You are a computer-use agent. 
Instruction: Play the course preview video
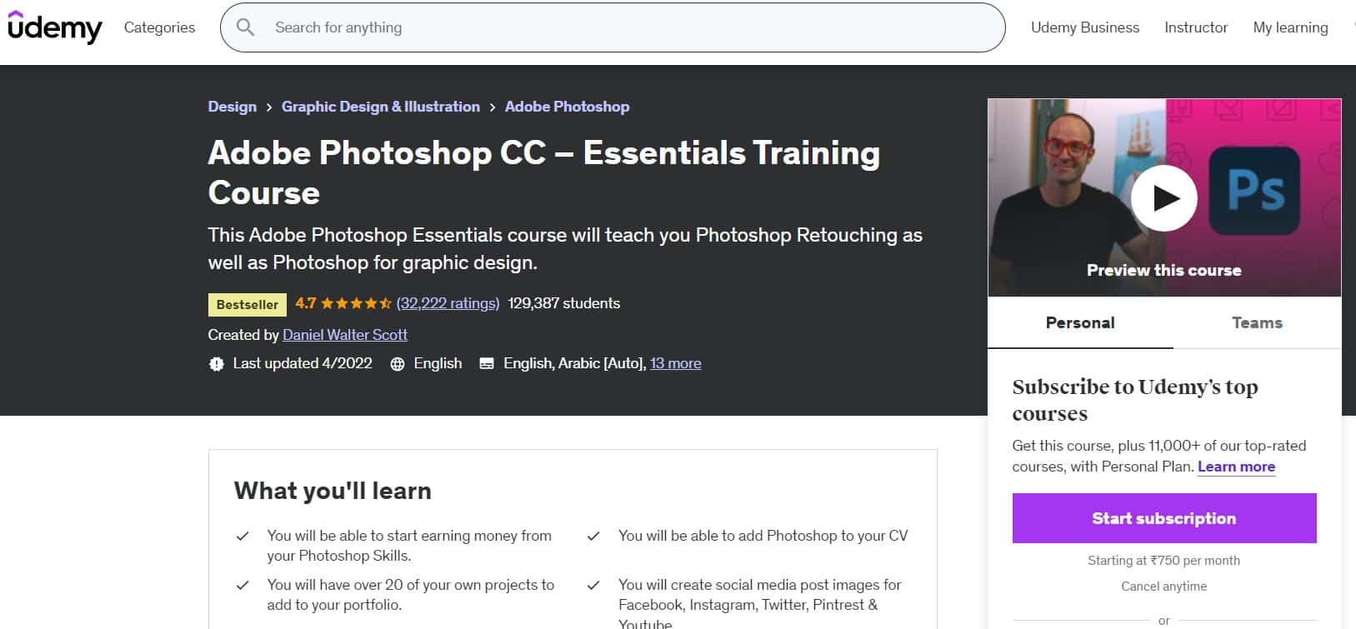1164,198
